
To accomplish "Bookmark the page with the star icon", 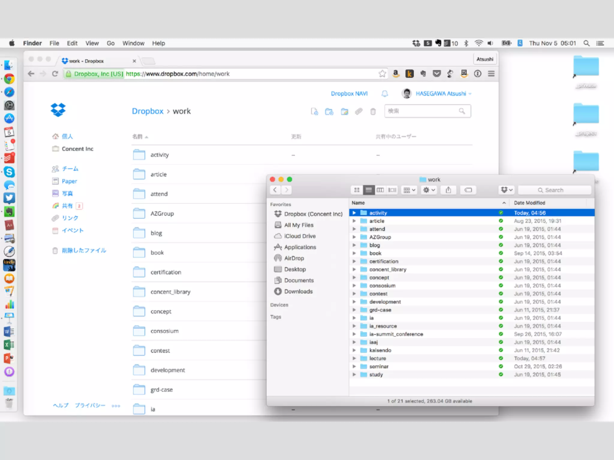I will point(382,74).
